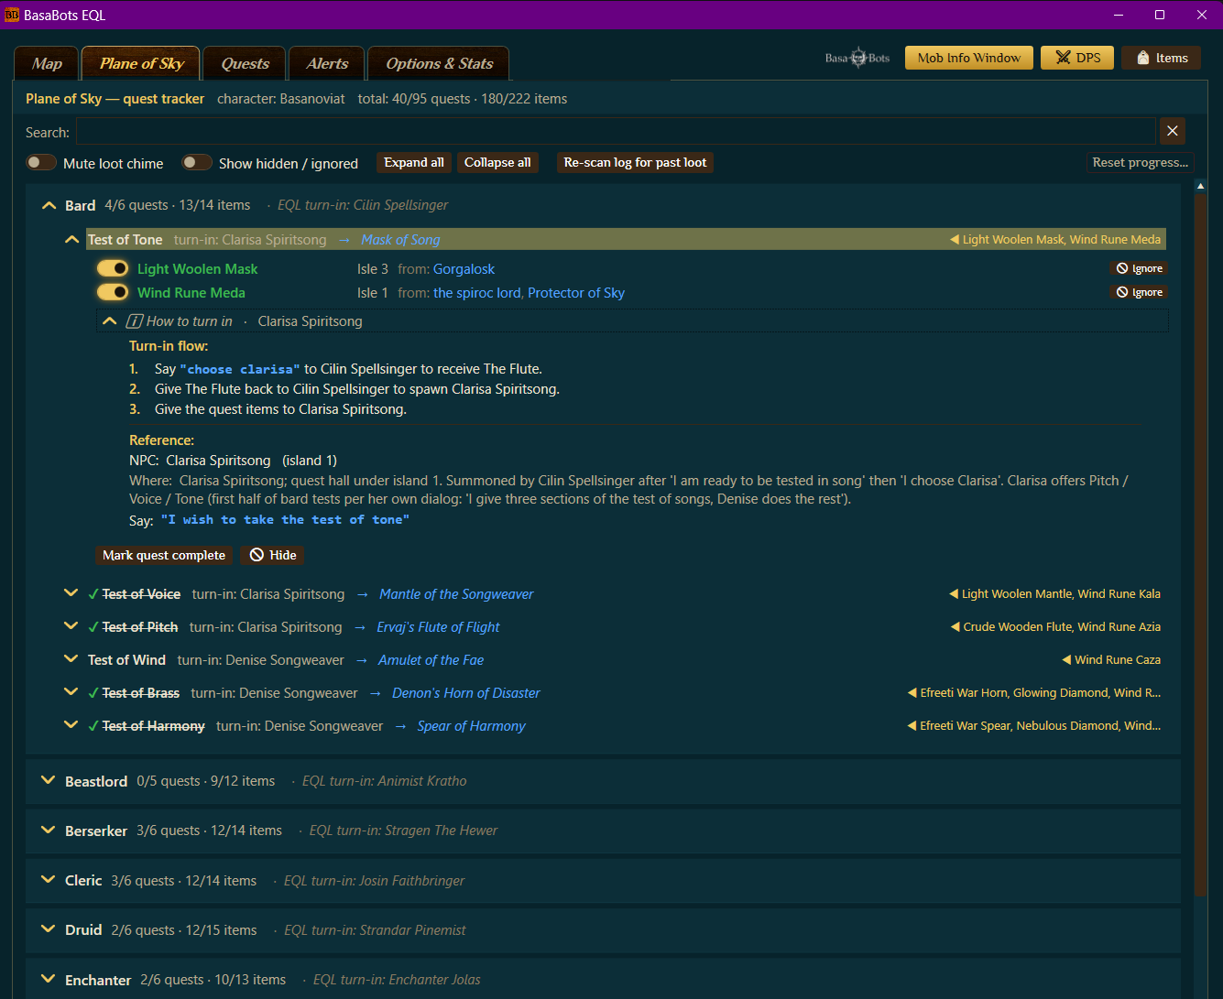
Task: Toggle the Mute loot chime switch
Action: pos(41,163)
